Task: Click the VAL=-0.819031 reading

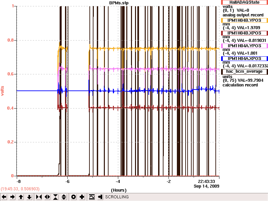Action: point(251,41)
